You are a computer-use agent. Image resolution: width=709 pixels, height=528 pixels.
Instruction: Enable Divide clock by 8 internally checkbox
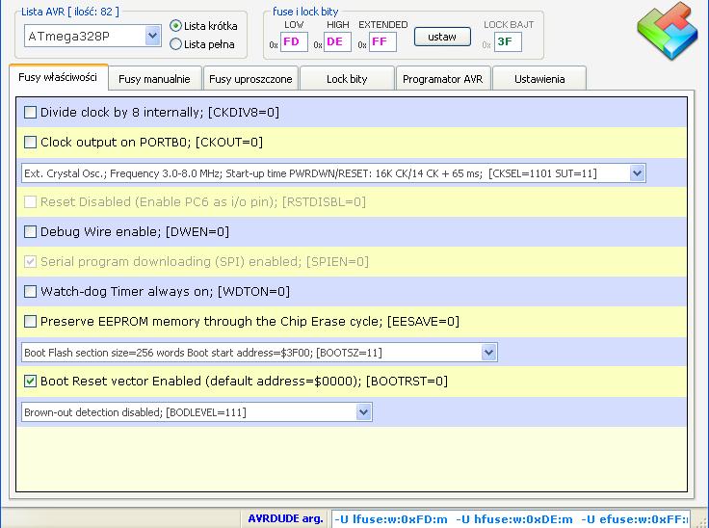tap(30, 112)
